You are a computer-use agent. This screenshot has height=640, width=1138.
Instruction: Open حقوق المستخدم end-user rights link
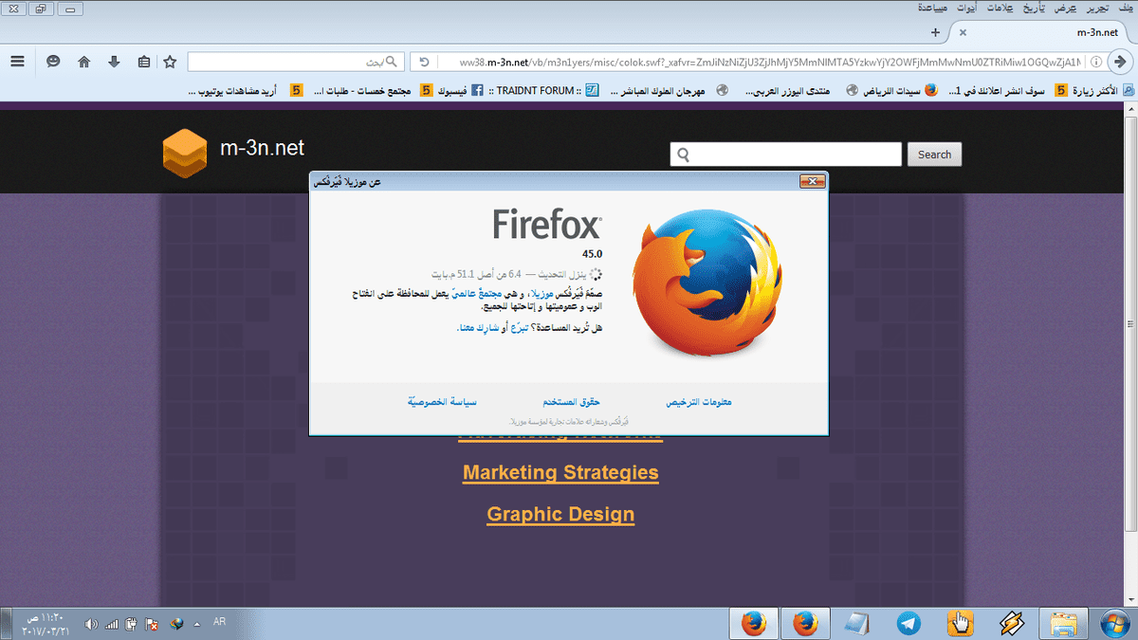coord(572,402)
